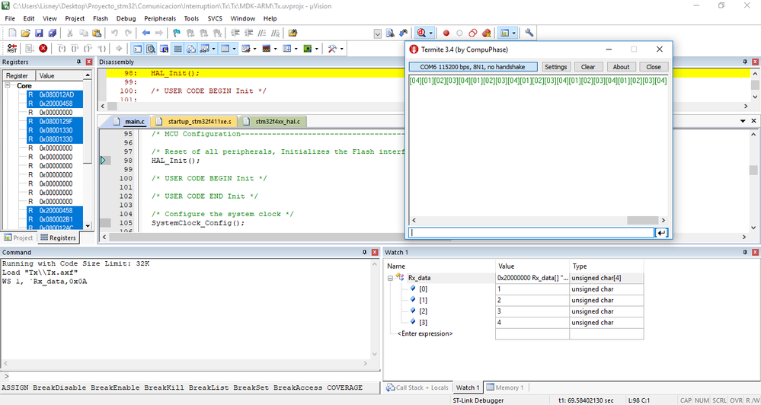Click the Serial Windows toolbar icon
This screenshot has height=405, width=761.
pyautogui.click(x=246, y=49)
